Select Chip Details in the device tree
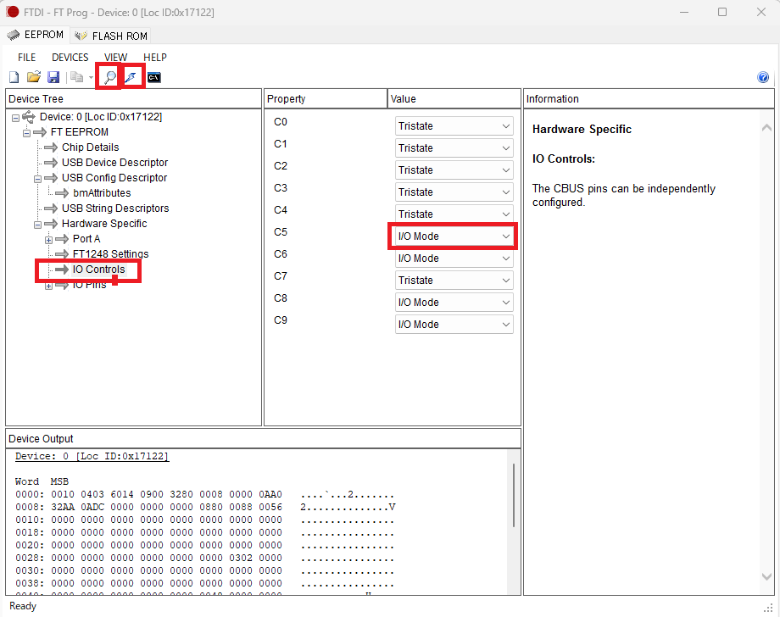The width and height of the screenshot is (780, 617). click(91, 147)
